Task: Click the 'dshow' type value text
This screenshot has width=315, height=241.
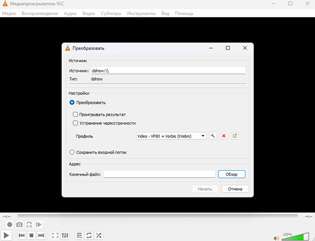Action: click(97, 79)
